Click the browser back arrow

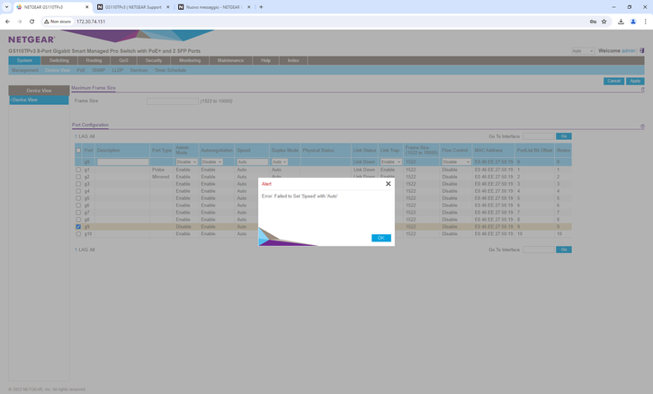coord(7,22)
